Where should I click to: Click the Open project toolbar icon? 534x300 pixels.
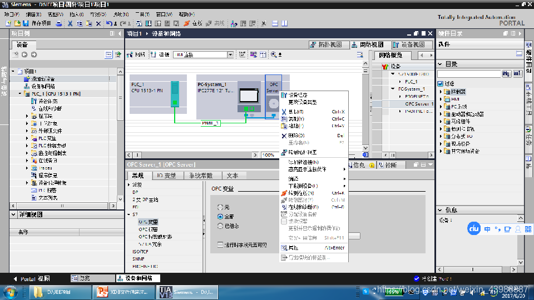pos(17,23)
